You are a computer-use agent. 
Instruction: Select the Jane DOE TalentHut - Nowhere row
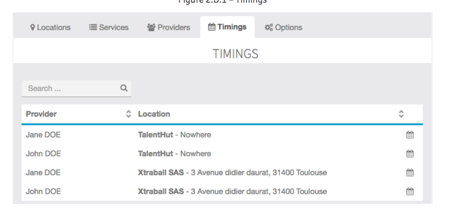tap(174, 135)
